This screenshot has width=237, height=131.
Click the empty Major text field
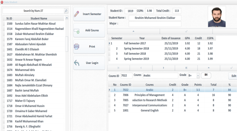point(155,24)
